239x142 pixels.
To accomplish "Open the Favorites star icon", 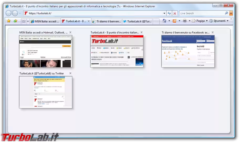I will click(9, 21).
